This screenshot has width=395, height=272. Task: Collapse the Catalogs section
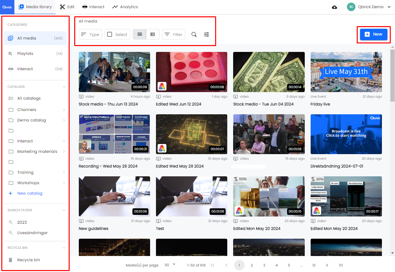(x=64, y=87)
